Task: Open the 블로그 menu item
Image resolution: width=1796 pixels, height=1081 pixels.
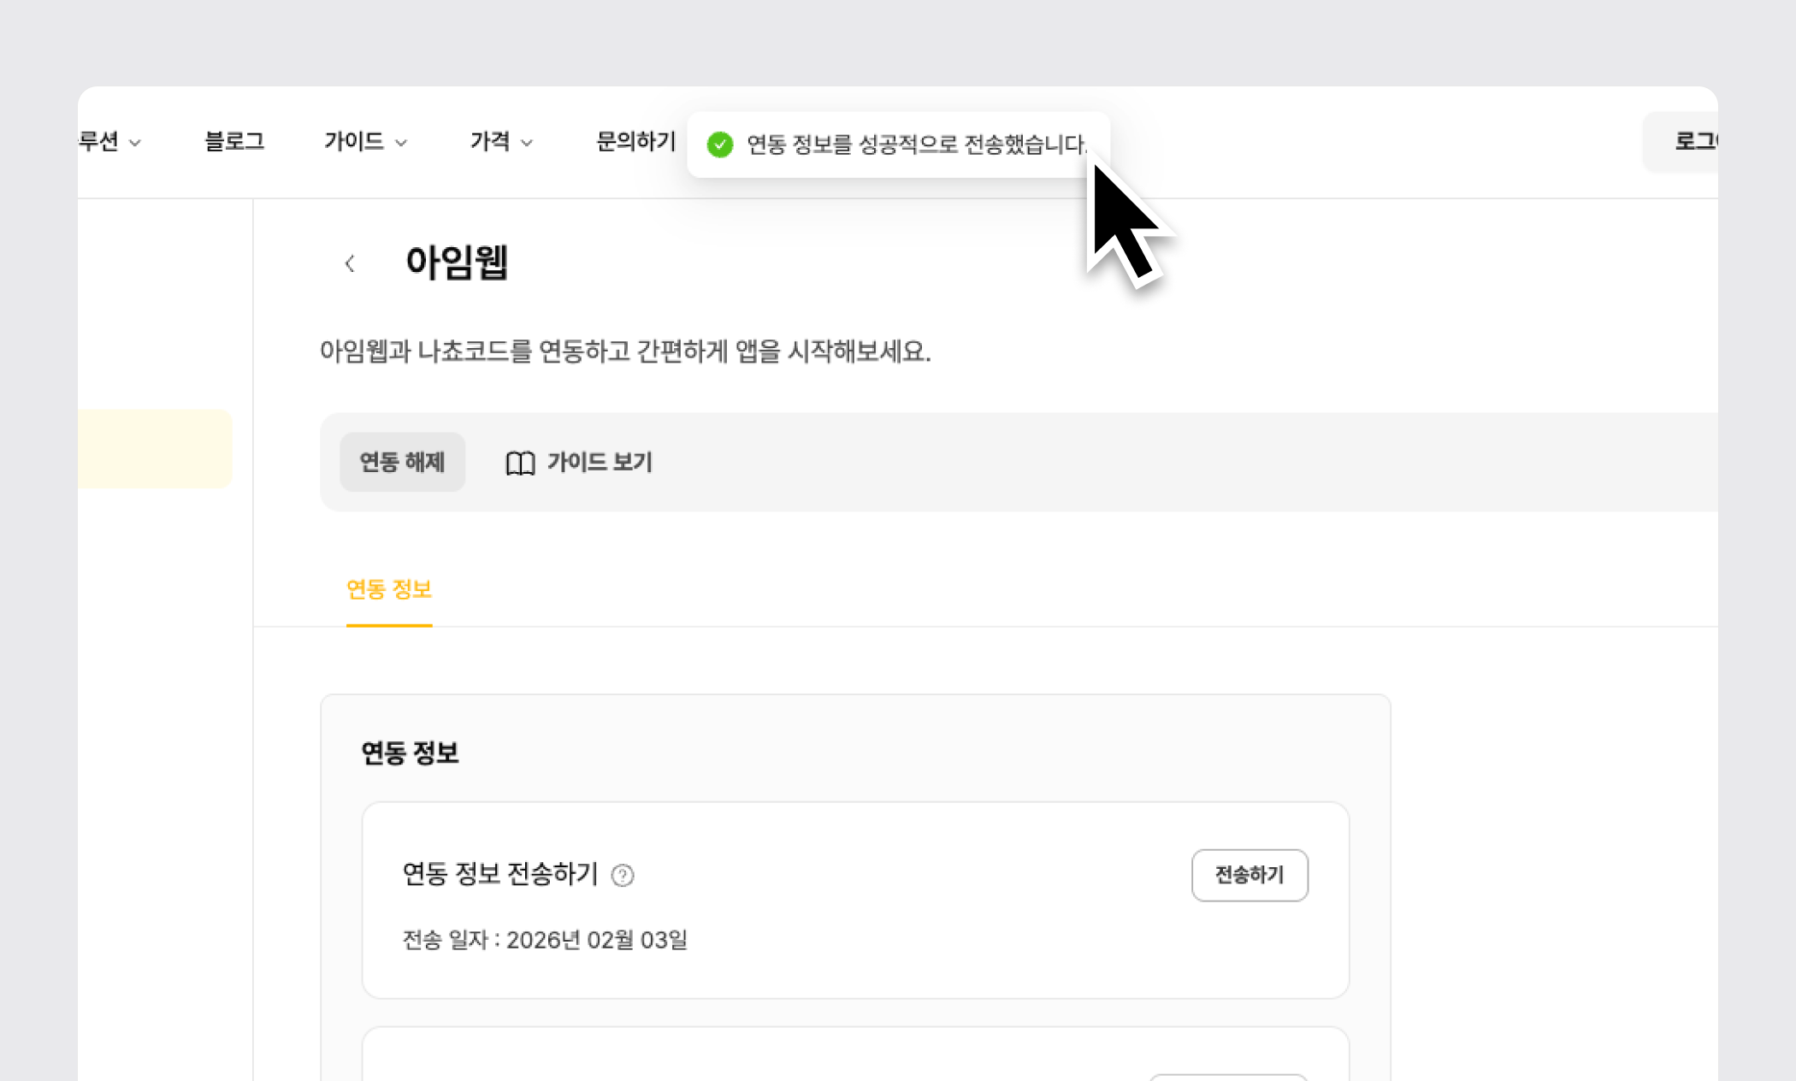Action: click(x=234, y=141)
